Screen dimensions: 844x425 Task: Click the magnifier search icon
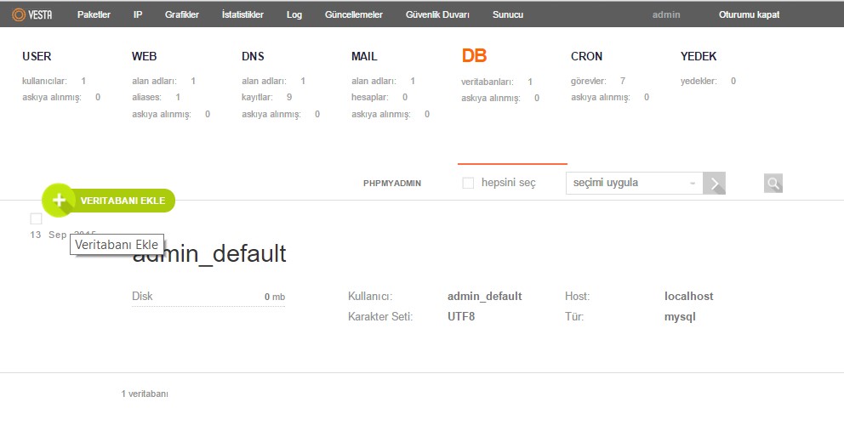click(x=773, y=183)
